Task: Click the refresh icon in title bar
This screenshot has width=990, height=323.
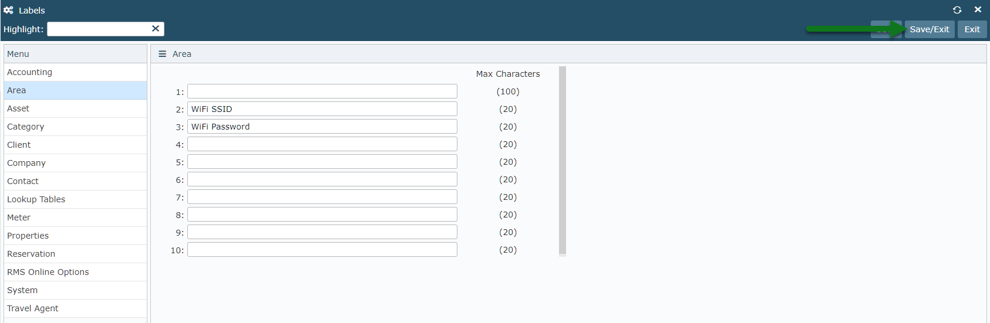Action: [x=957, y=10]
